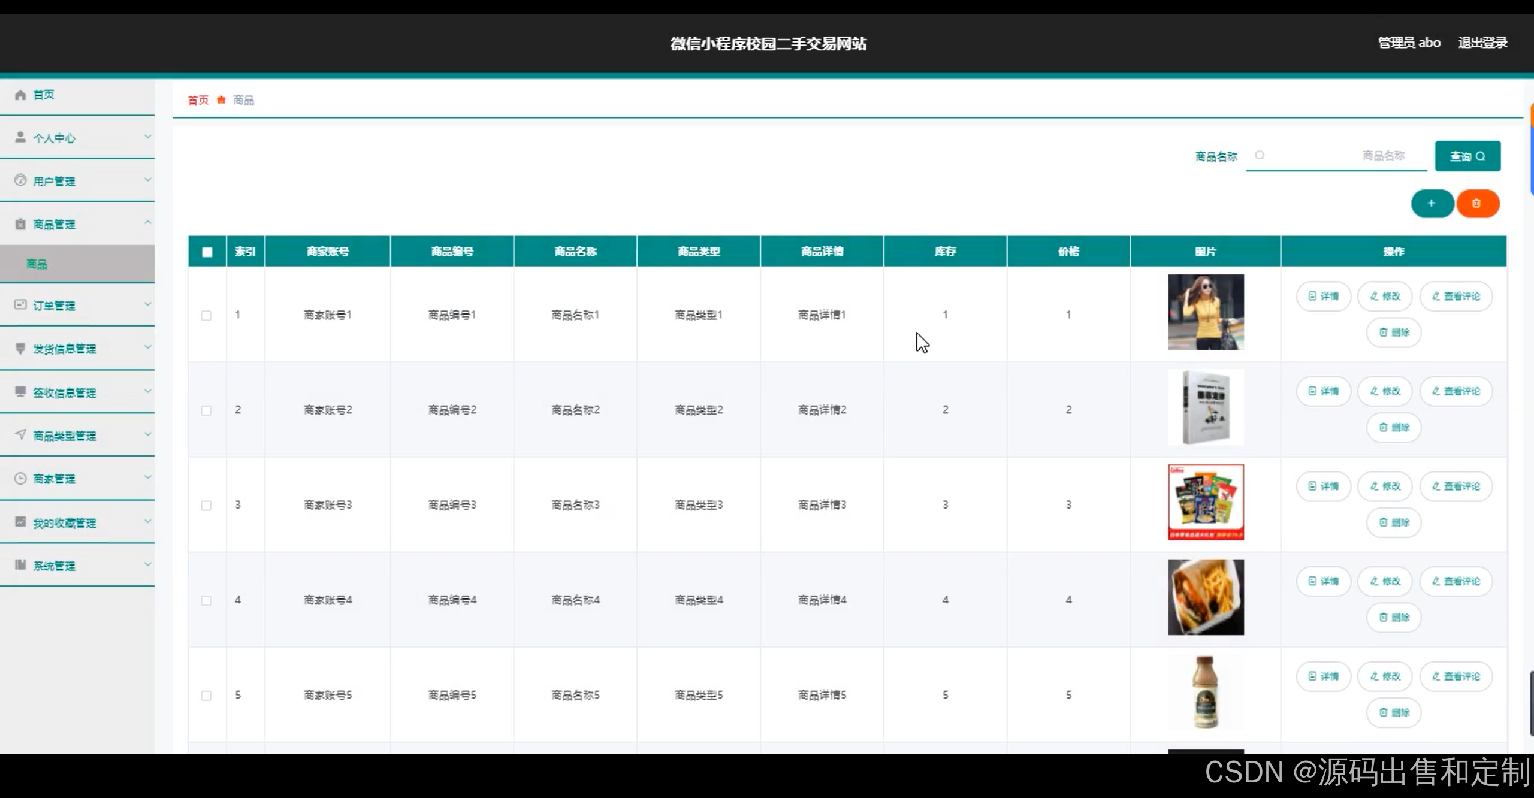Click the 商家管理 clock icon

pos(20,478)
